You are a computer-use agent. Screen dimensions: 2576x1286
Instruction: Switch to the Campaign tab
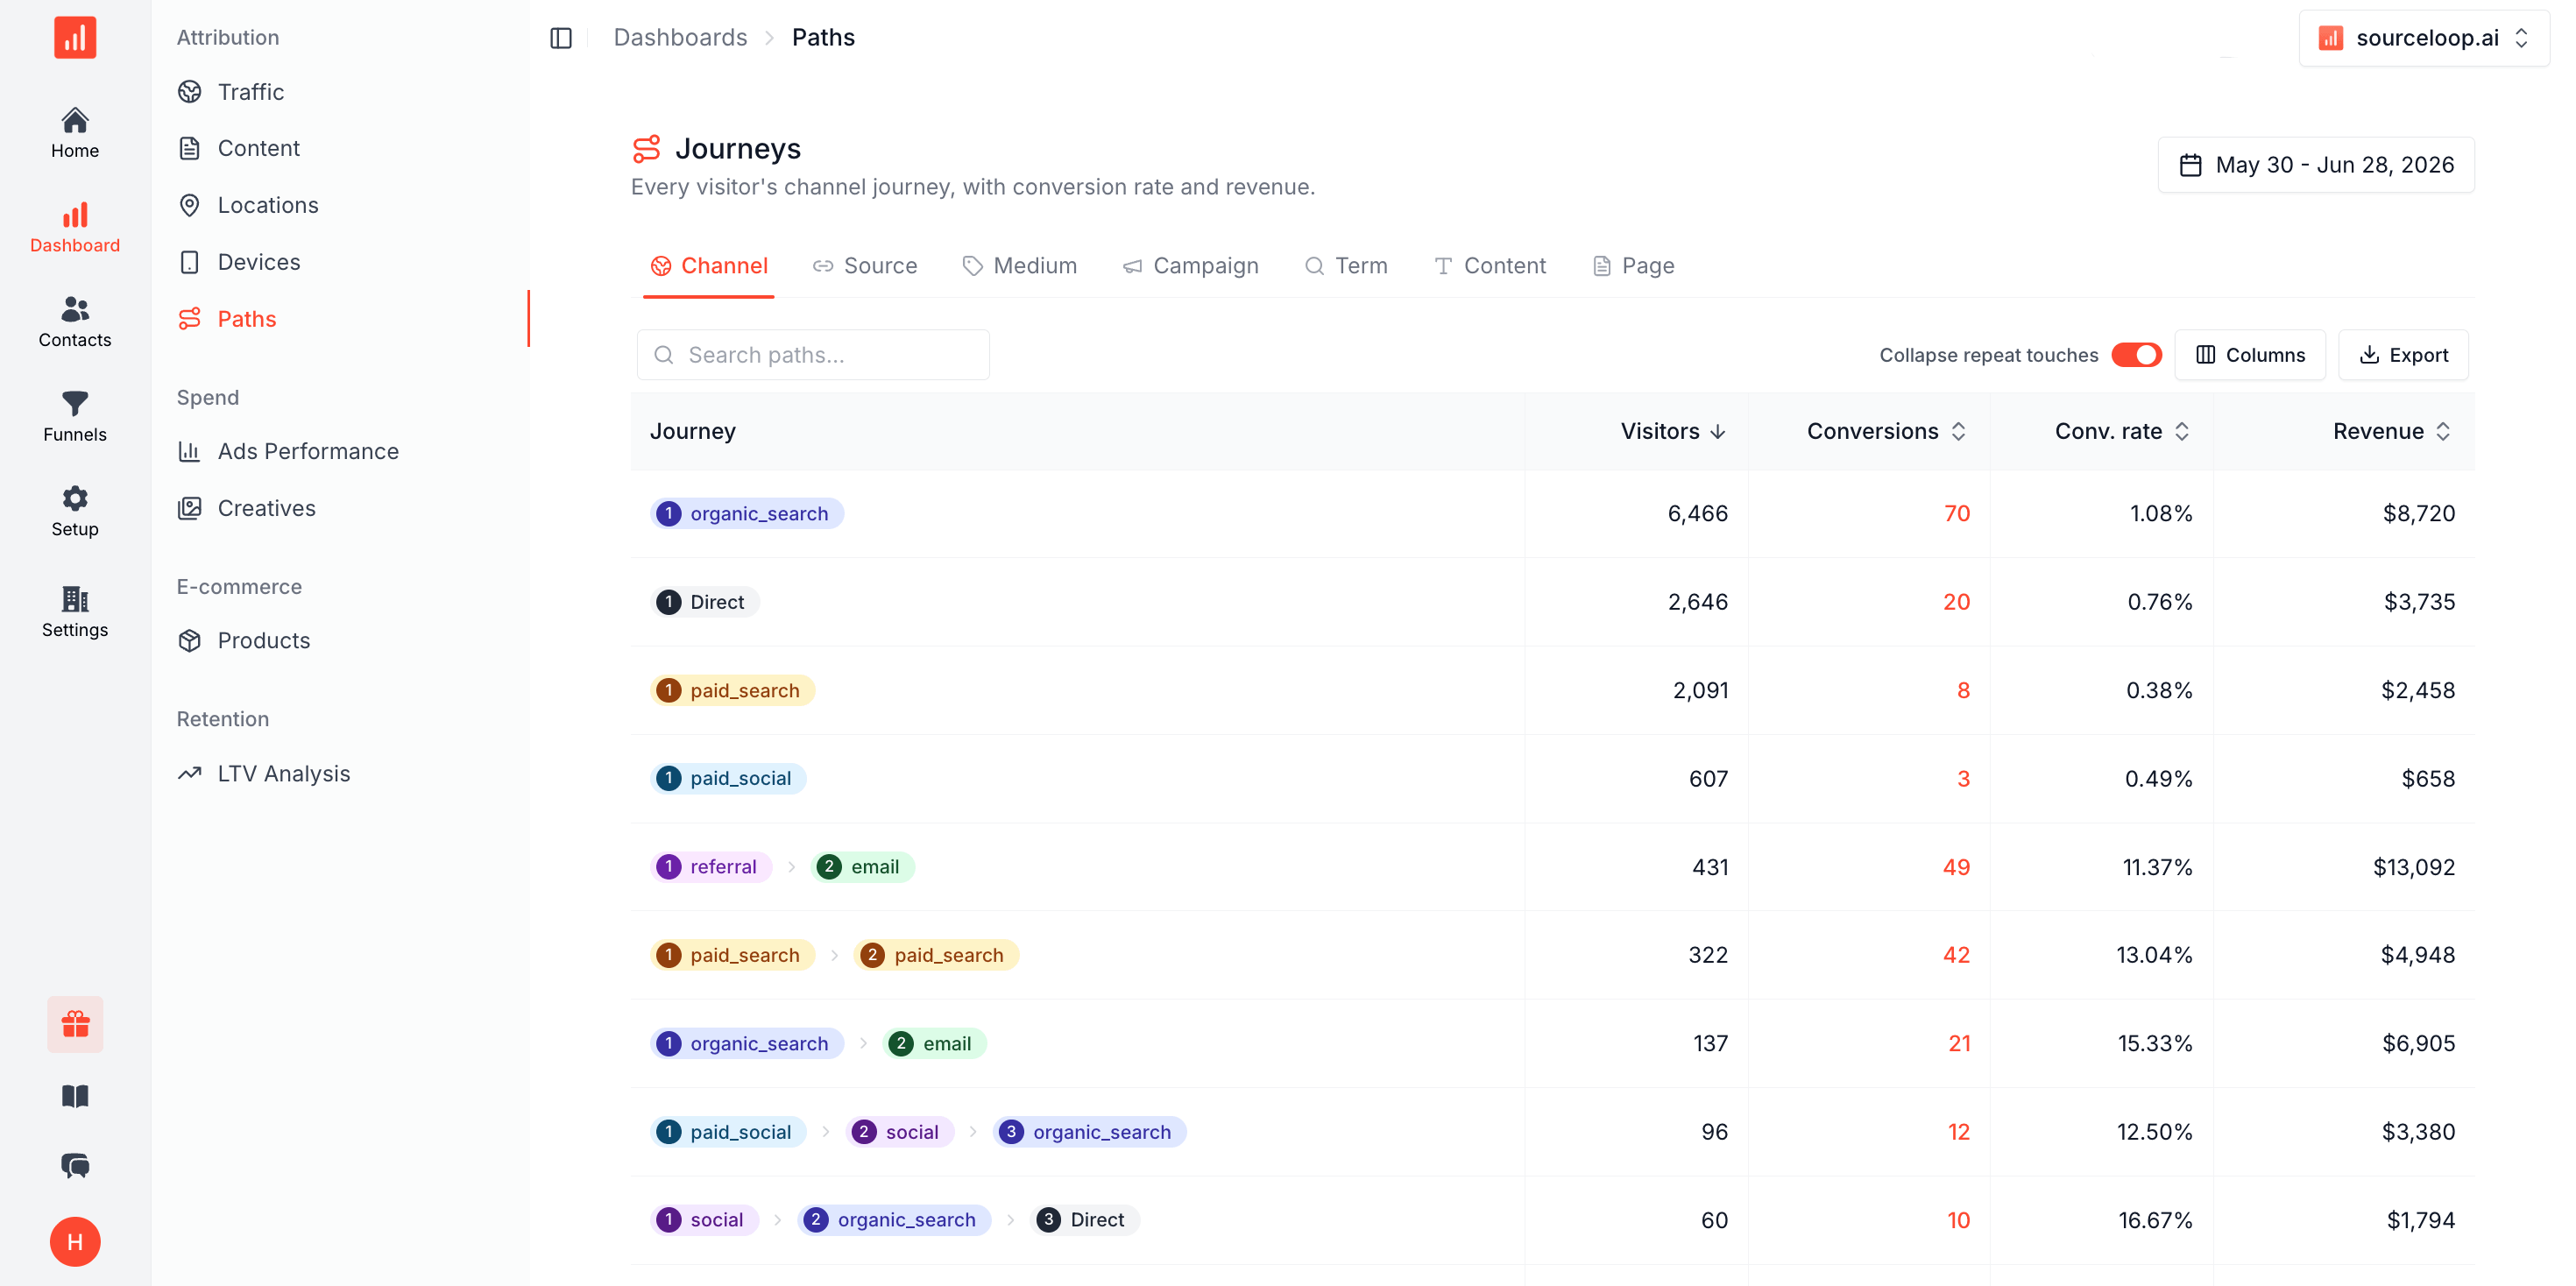pyautogui.click(x=1190, y=266)
